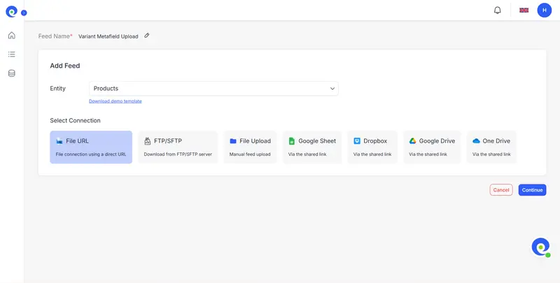Click the home icon in sidebar
This screenshot has width=560, height=283.
click(x=12, y=36)
